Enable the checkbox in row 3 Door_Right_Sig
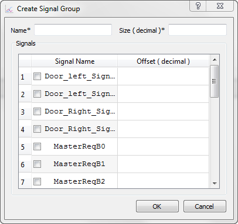The width and height of the screenshot is (238, 224). coord(37,111)
